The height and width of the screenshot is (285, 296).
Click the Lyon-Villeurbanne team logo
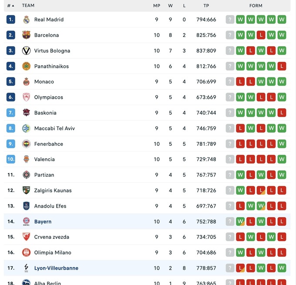26,268
